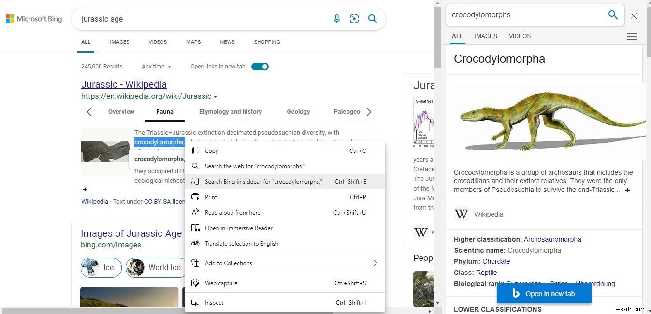Open the Overview section tab
Image resolution: width=651 pixels, height=314 pixels.
(121, 112)
